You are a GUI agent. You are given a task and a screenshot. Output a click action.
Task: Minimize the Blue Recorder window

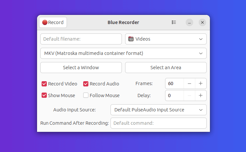pyautogui.click(x=189, y=22)
